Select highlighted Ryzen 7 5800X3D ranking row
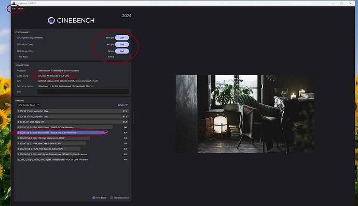Screen dimensions: 358x206 pos(72,133)
